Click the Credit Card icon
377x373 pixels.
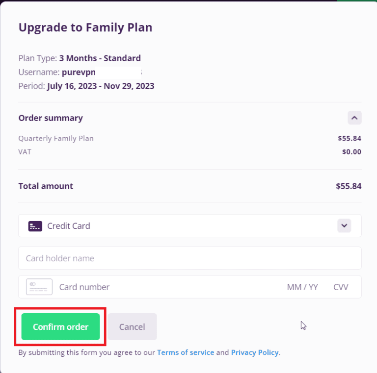click(x=35, y=226)
